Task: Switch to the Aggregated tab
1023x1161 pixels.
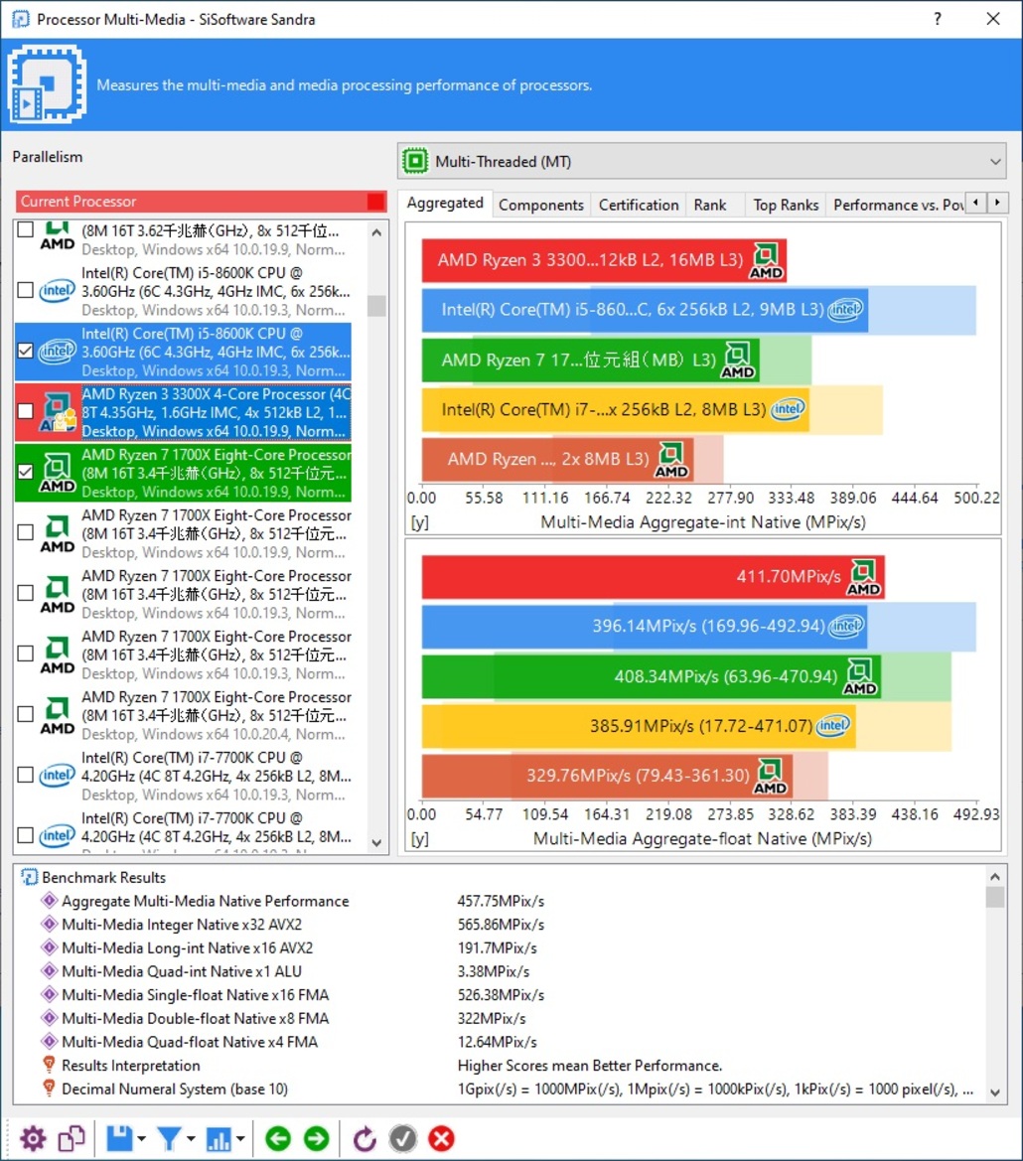Action: coord(445,203)
